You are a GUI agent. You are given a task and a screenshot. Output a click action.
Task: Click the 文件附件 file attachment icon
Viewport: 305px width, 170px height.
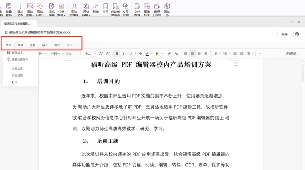pos(137,9)
